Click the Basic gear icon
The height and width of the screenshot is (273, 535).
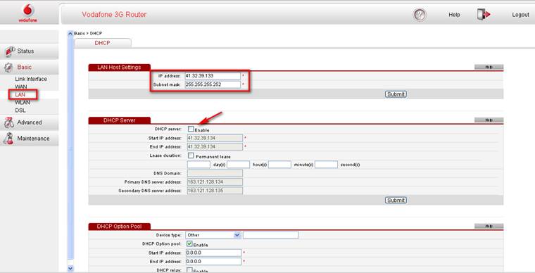(8, 68)
